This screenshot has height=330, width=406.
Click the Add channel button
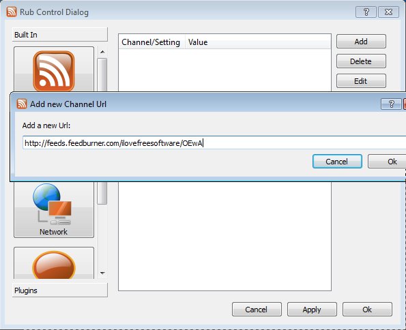coord(361,42)
